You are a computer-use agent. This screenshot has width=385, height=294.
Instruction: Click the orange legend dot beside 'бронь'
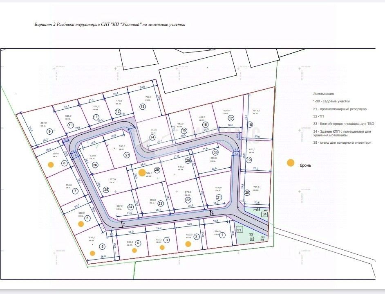click(x=291, y=163)
